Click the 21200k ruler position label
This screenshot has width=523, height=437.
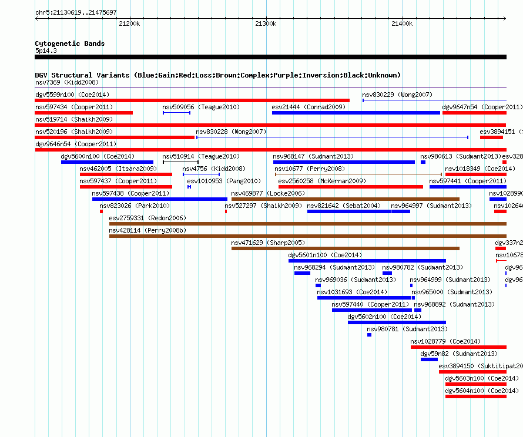tap(129, 23)
